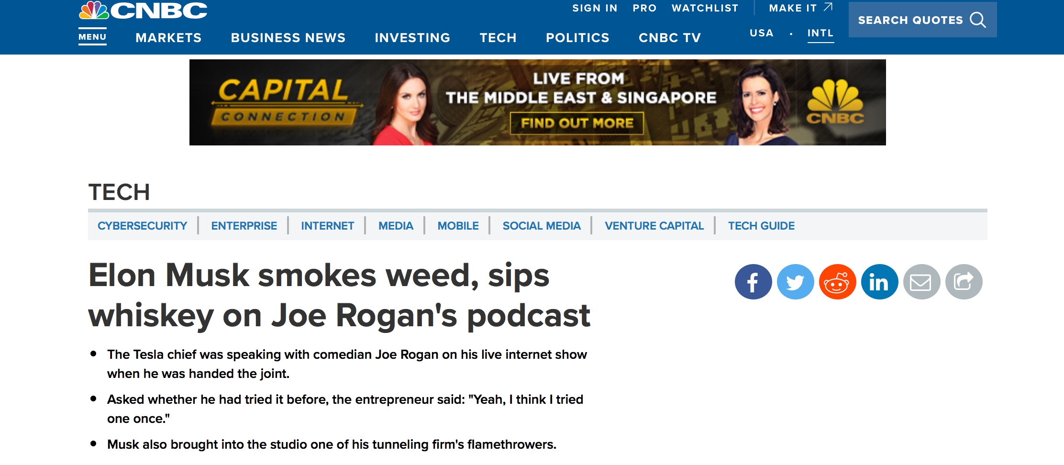1064x465 pixels.
Task: Open the Internet subcategory
Action: coord(328,226)
